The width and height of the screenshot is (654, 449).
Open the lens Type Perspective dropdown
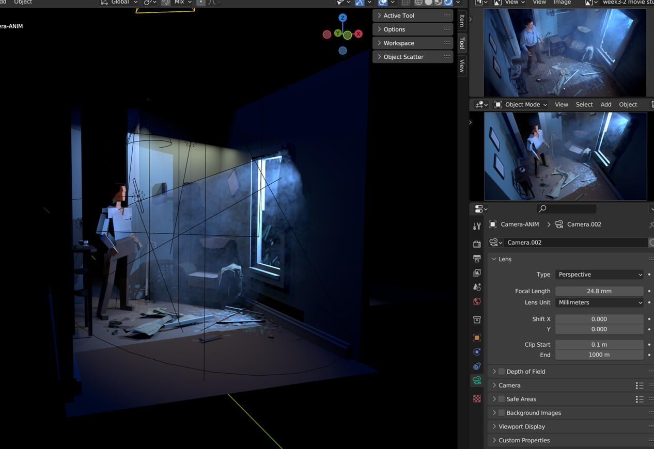tap(599, 275)
